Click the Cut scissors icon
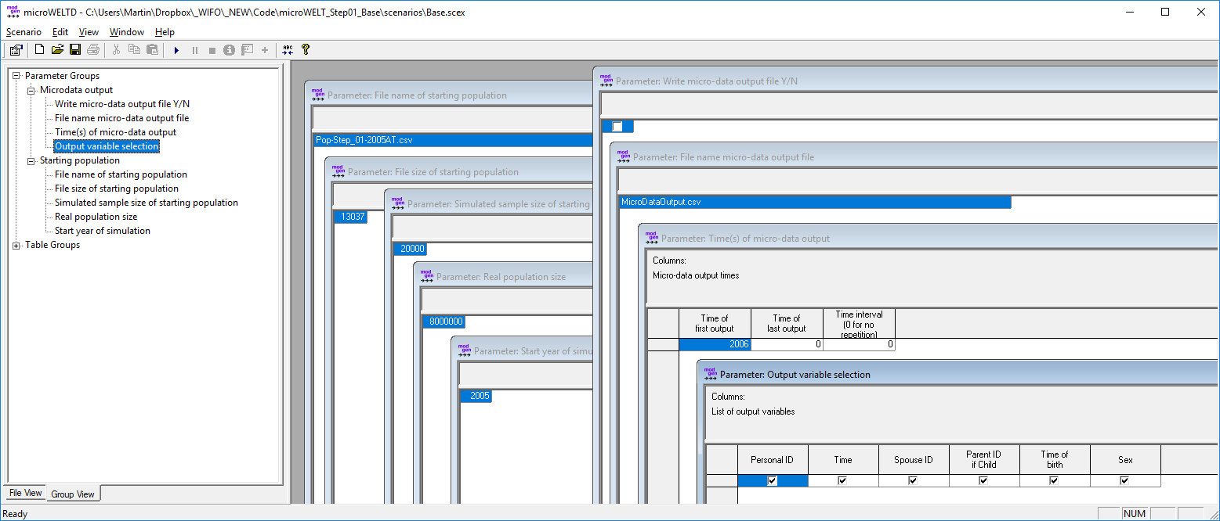This screenshot has width=1220, height=521. tap(116, 50)
